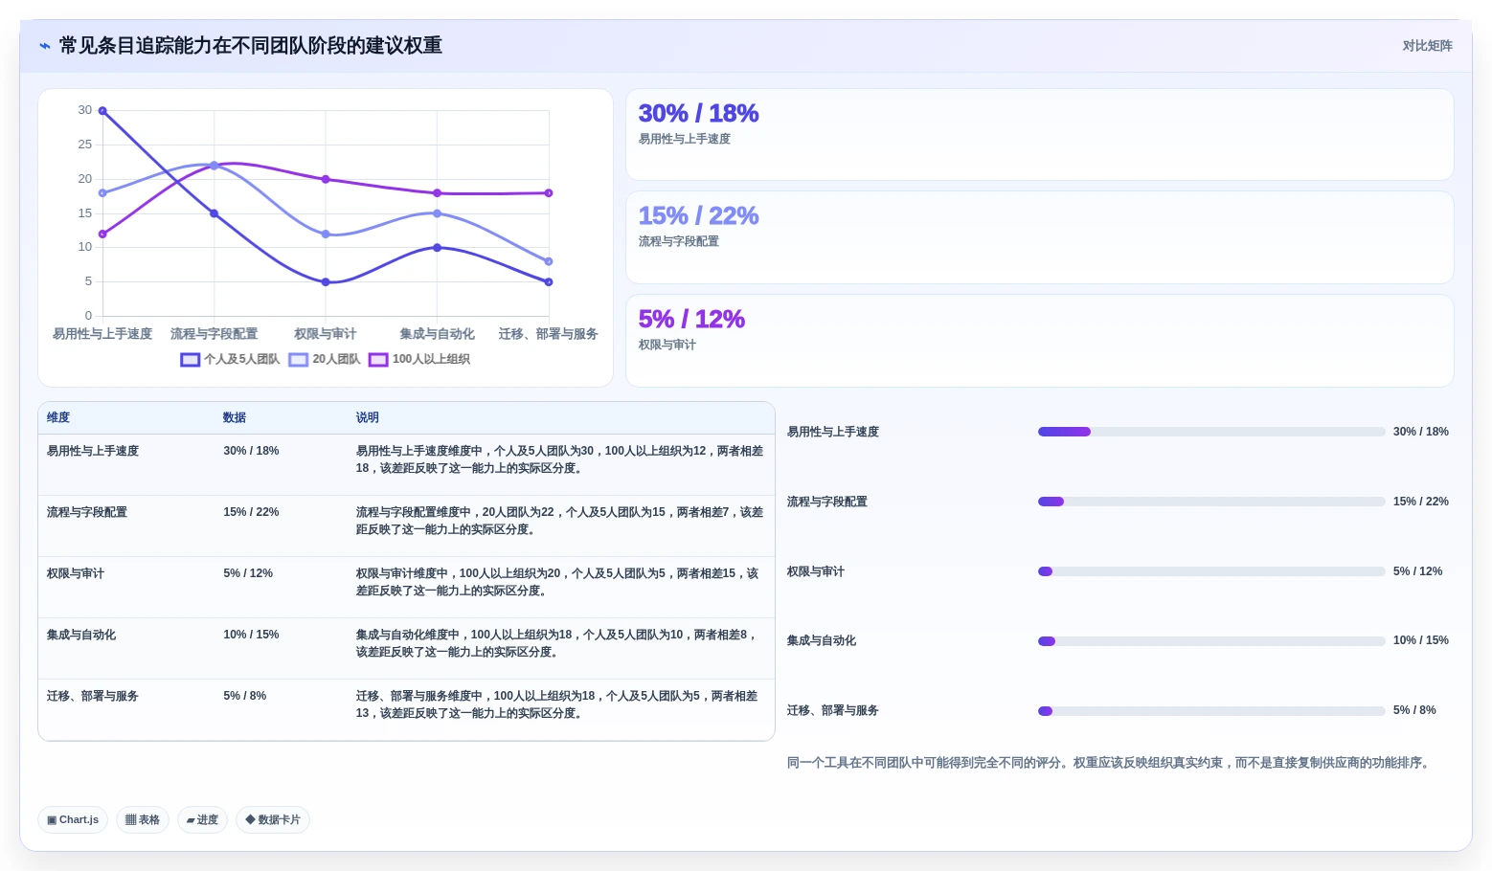Viewport: 1492px width, 871px height.
Task: Click the 表格 tag chip
Action: point(143,820)
